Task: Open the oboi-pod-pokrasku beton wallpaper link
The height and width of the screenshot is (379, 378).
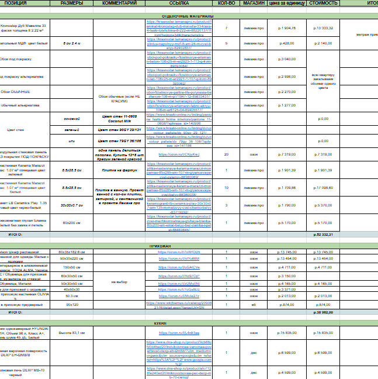Action: pyautogui.click(x=179, y=59)
